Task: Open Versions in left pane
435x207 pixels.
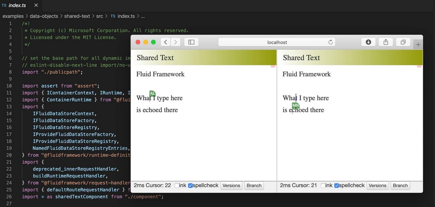Action: tap(231, 185)
